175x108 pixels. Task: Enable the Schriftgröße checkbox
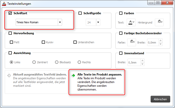point(80,13)
